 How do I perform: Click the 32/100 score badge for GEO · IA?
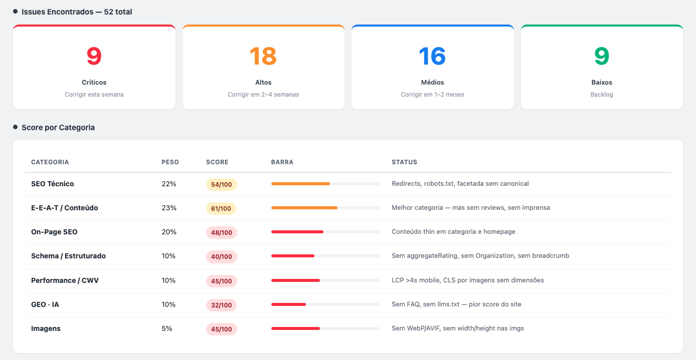[x=221, y=305]
